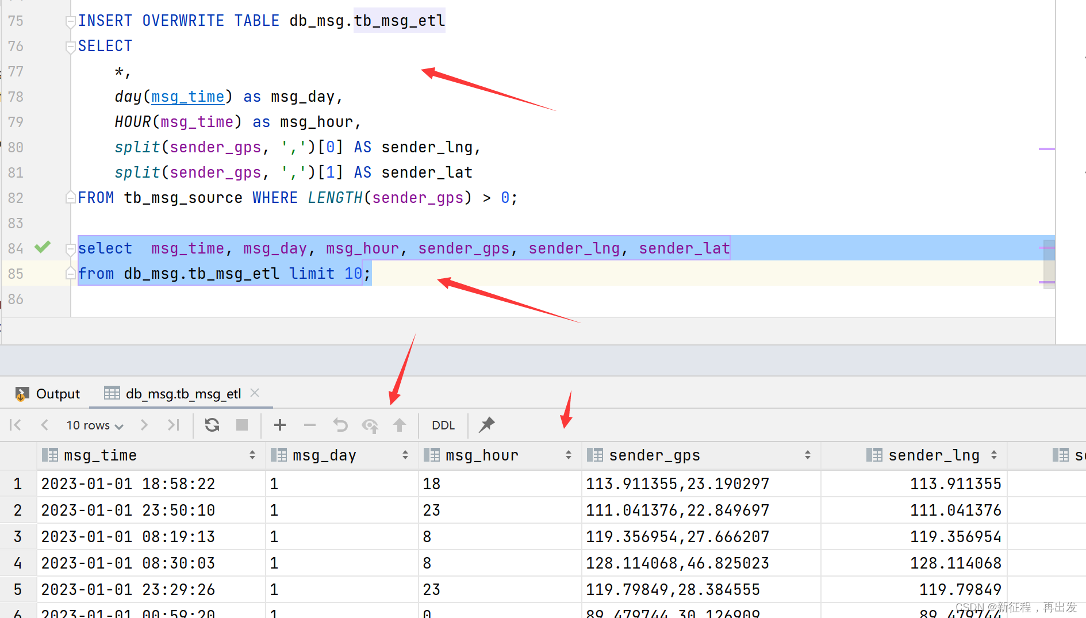Select the sender_gps column header
This screenshot has width=1086, height=618.
pos(701,455)
